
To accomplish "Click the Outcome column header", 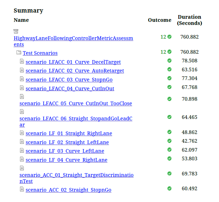I will (x=160, y=20).
